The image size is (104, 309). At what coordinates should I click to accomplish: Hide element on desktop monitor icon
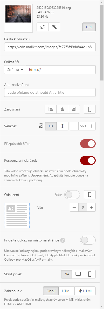(78, 274)
